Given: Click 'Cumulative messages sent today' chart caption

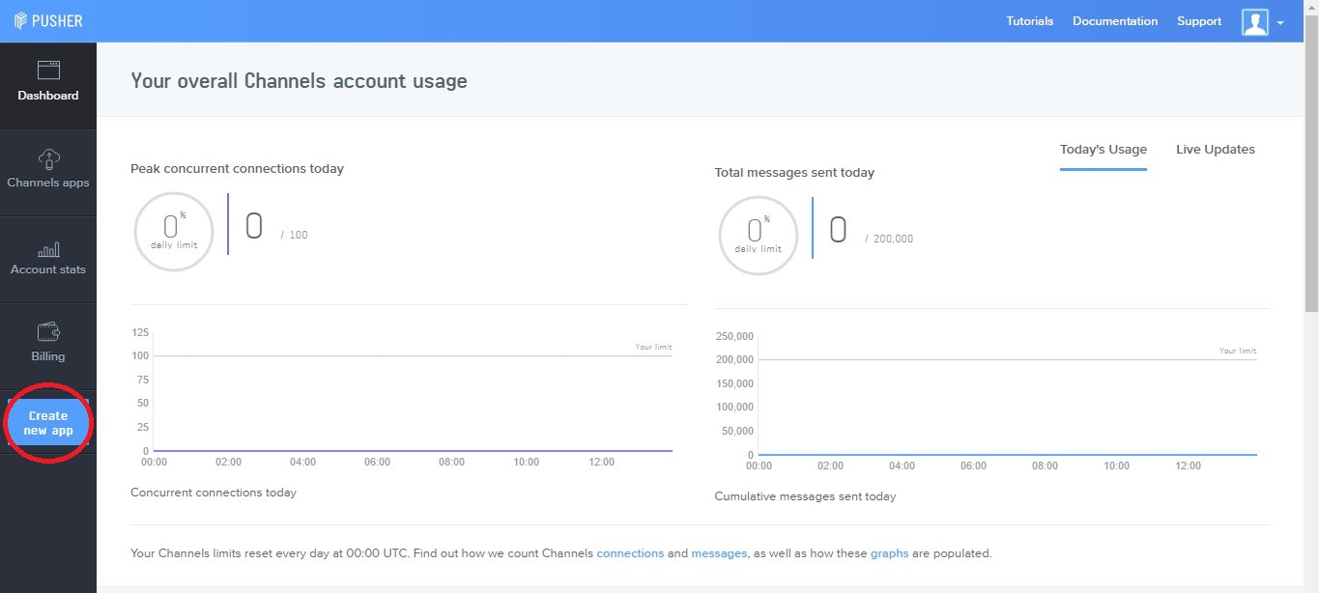Looking at the screenshot, I should click(x=805, y=496).
